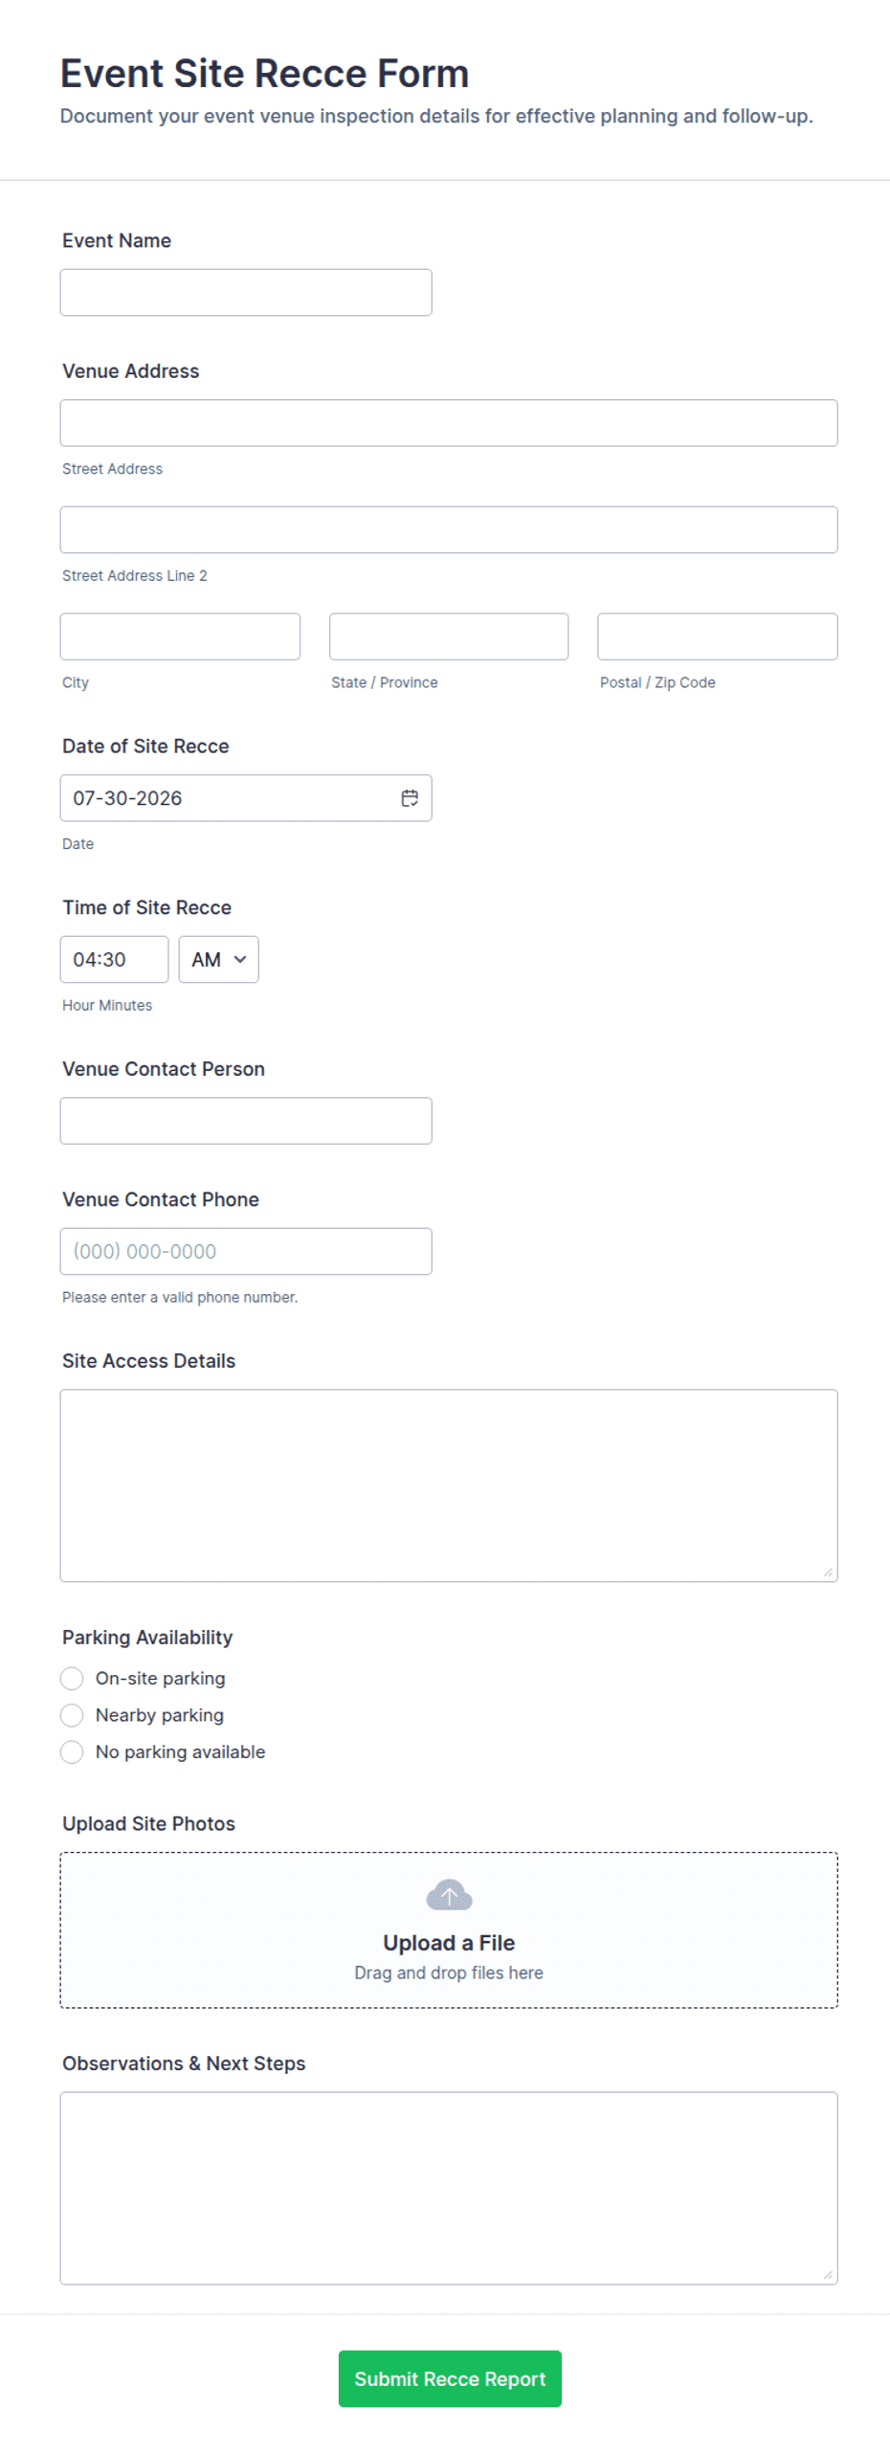Select No parking available option
Screen dimensions: 890x2454
72,1751
